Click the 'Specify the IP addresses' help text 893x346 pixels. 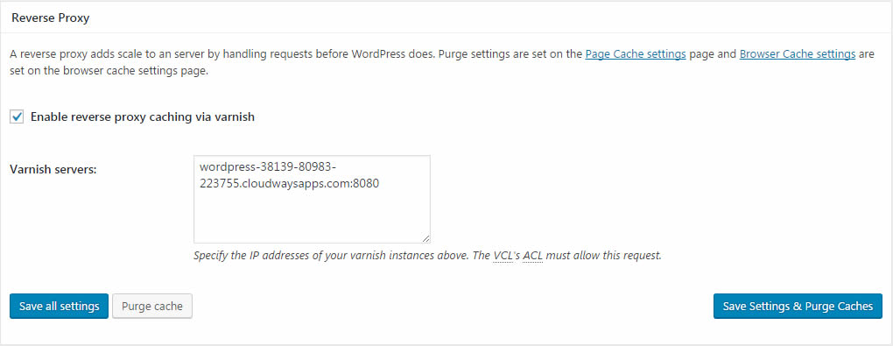[427, 256]
